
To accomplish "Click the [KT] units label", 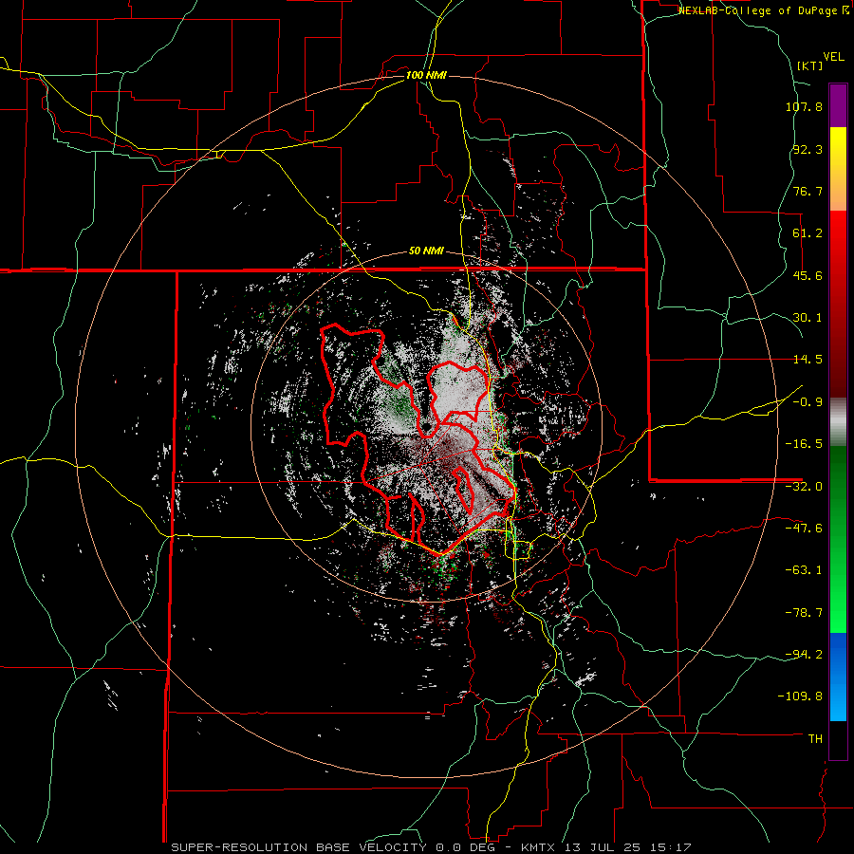I will 810,65.
